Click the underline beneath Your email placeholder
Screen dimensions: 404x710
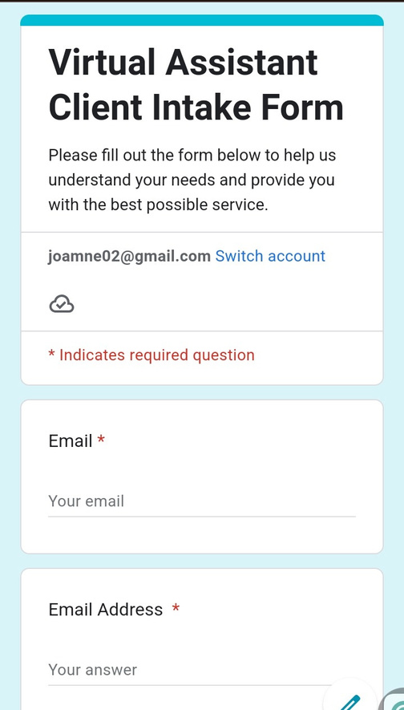202,516
